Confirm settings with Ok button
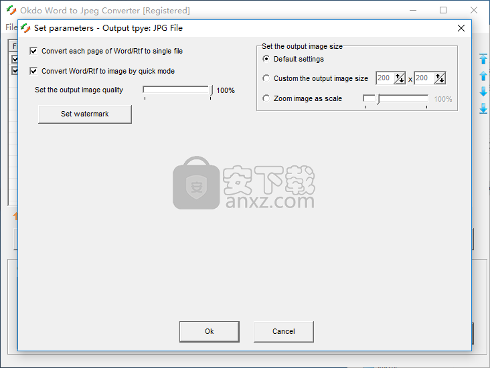 210,331
